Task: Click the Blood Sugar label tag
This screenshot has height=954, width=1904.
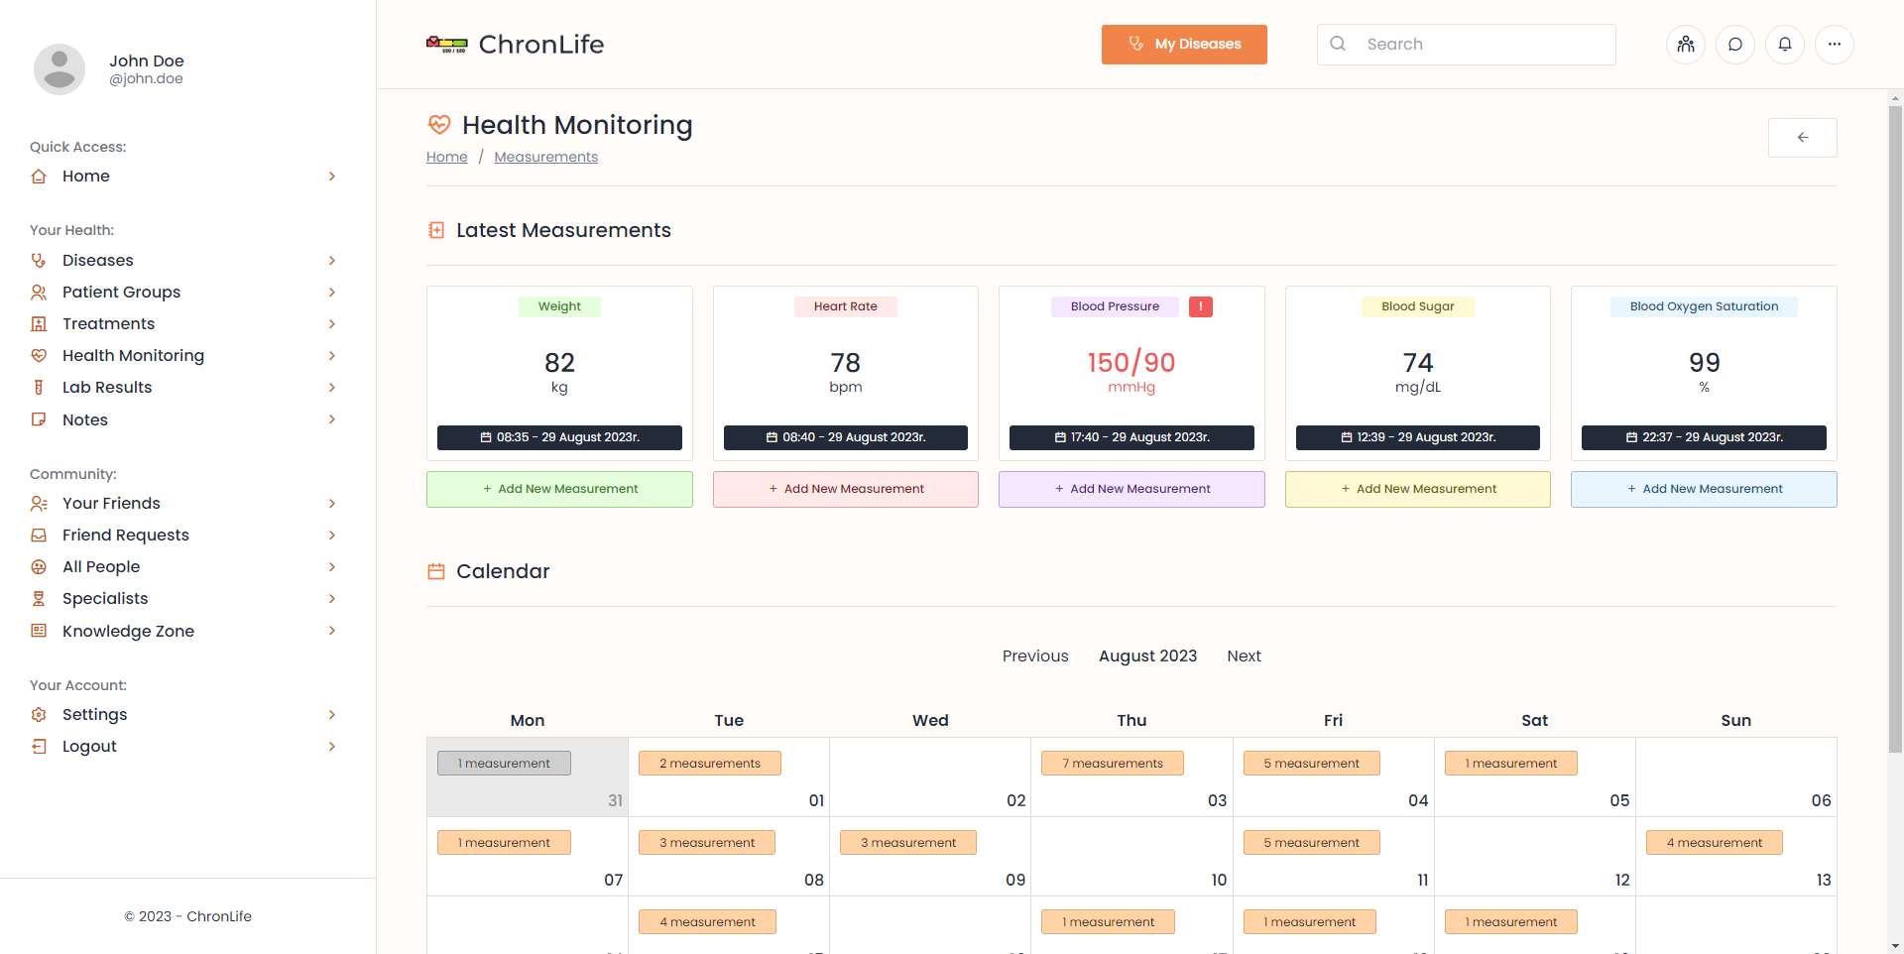Action: click(x=1418, y=307)
